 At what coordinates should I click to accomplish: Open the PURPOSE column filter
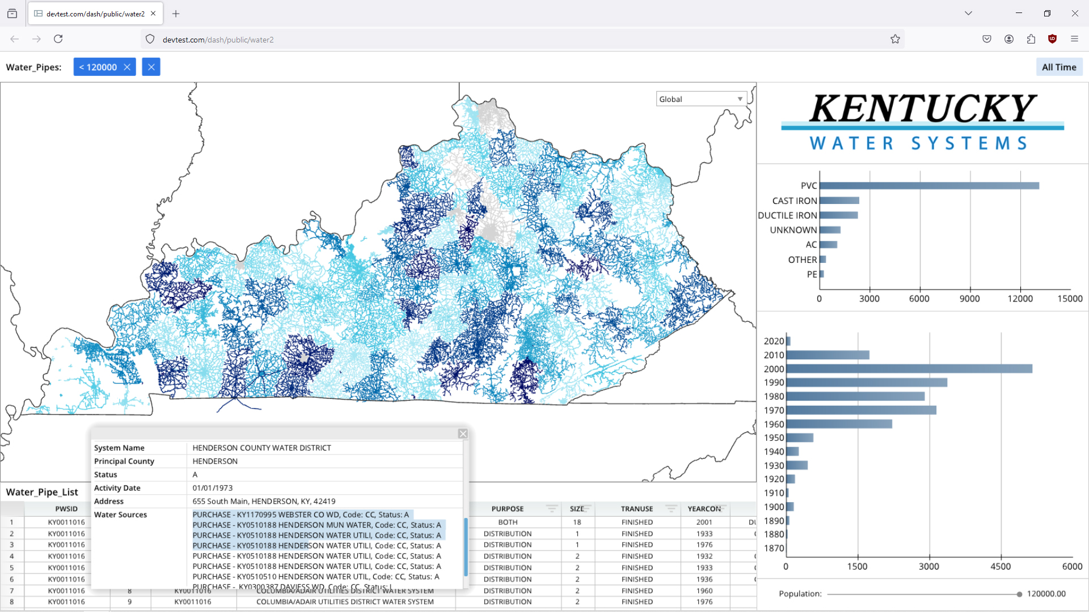click(x=551, y=508)
